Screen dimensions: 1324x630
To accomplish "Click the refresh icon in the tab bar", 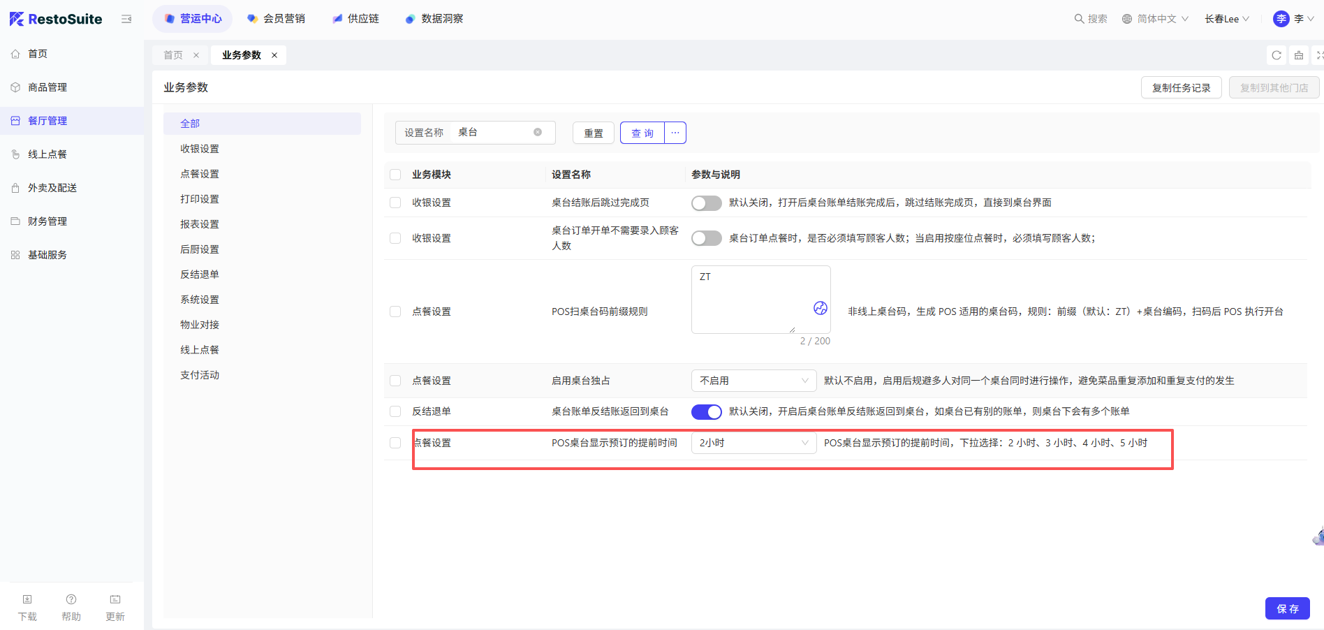I will (x=1277, y=55).
